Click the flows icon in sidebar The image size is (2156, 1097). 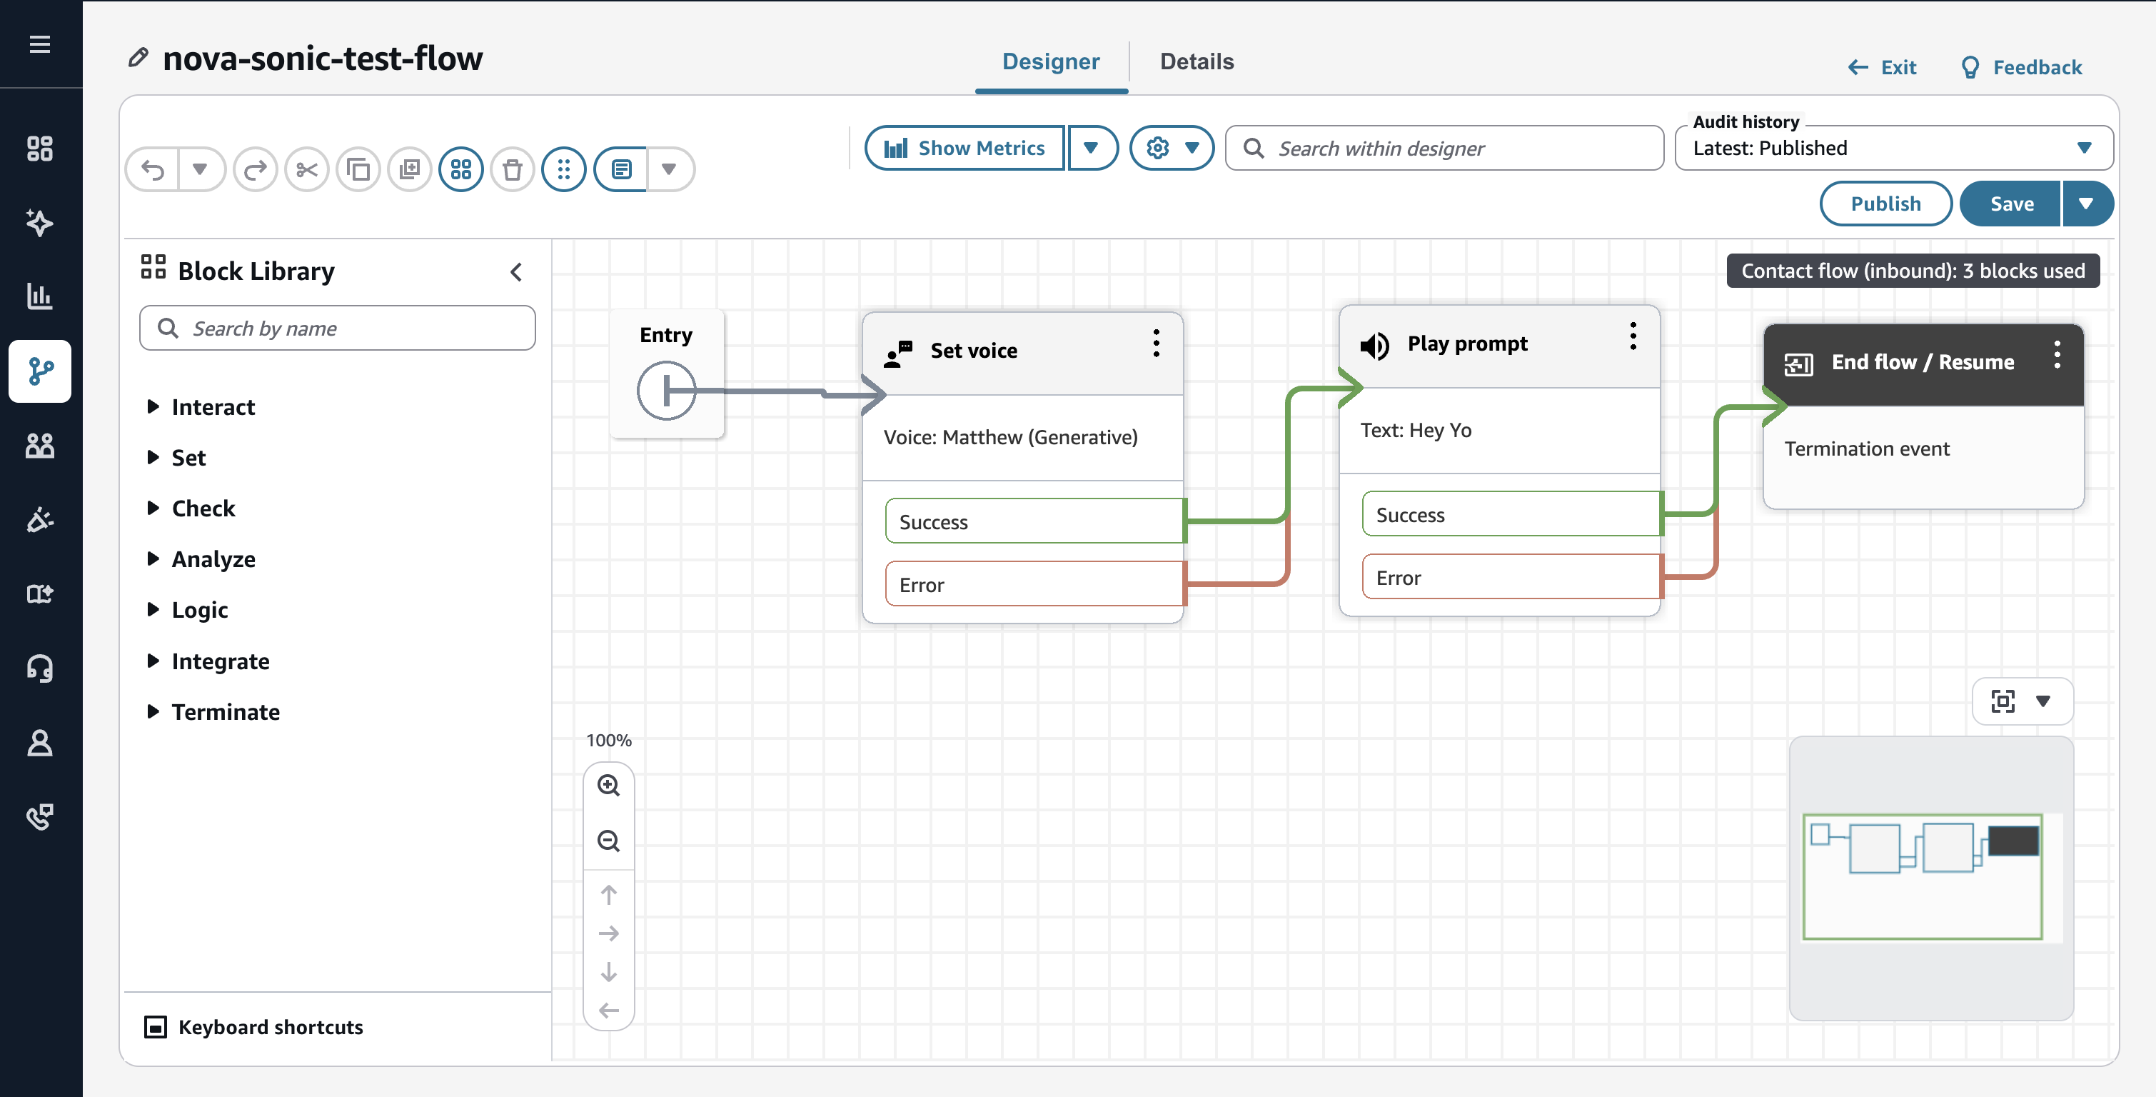tap(40, 371)
